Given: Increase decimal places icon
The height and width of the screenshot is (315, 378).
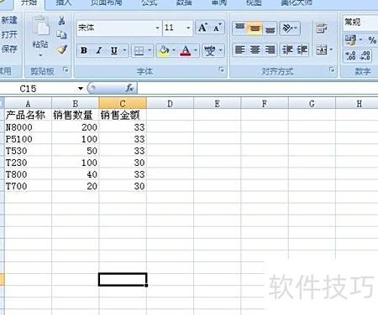Looking at the screenshot, I should (x=351, y=55).
